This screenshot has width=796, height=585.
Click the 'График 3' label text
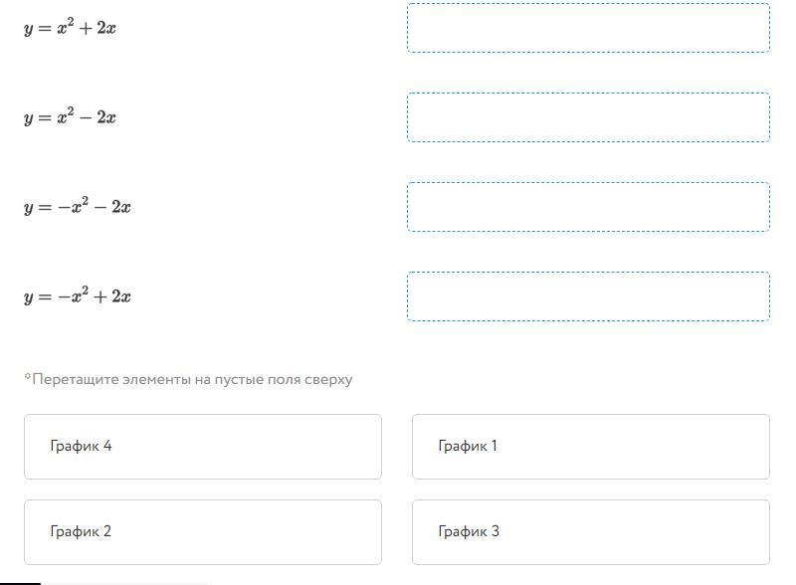point(469,531)
